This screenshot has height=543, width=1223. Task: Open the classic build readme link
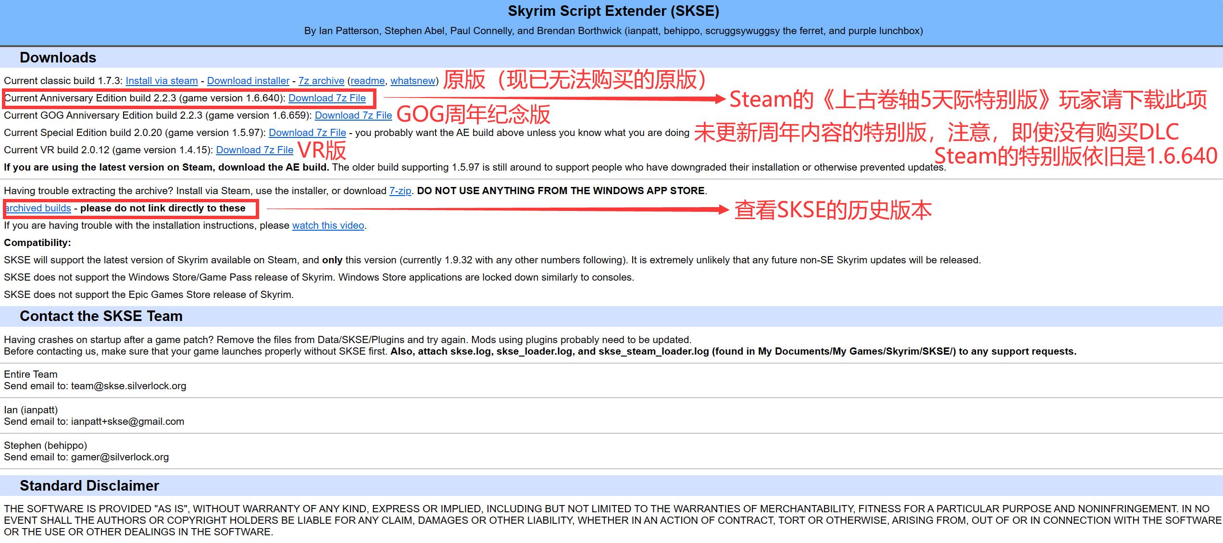click(368, 81)
